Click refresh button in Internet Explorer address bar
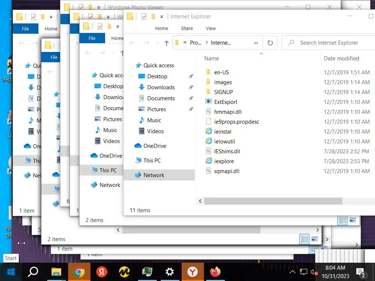 (x=270, y=43)
